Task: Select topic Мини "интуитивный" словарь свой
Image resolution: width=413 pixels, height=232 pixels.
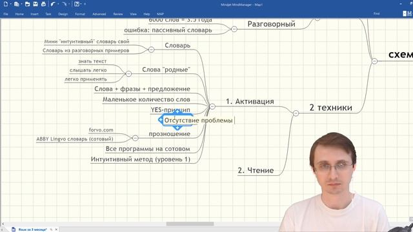Action: [x=86, y=41]
